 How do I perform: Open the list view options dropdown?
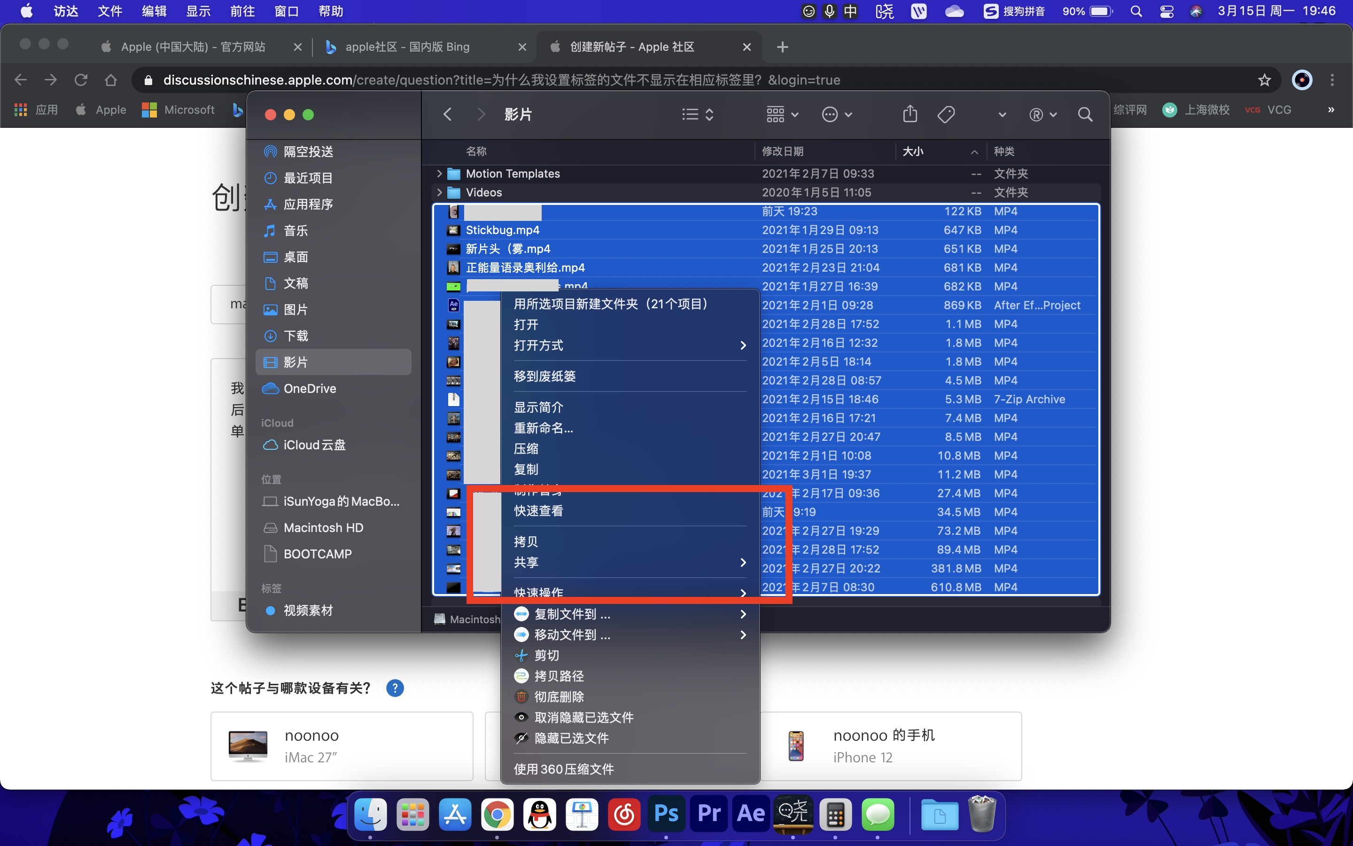(x=697, y=114)
